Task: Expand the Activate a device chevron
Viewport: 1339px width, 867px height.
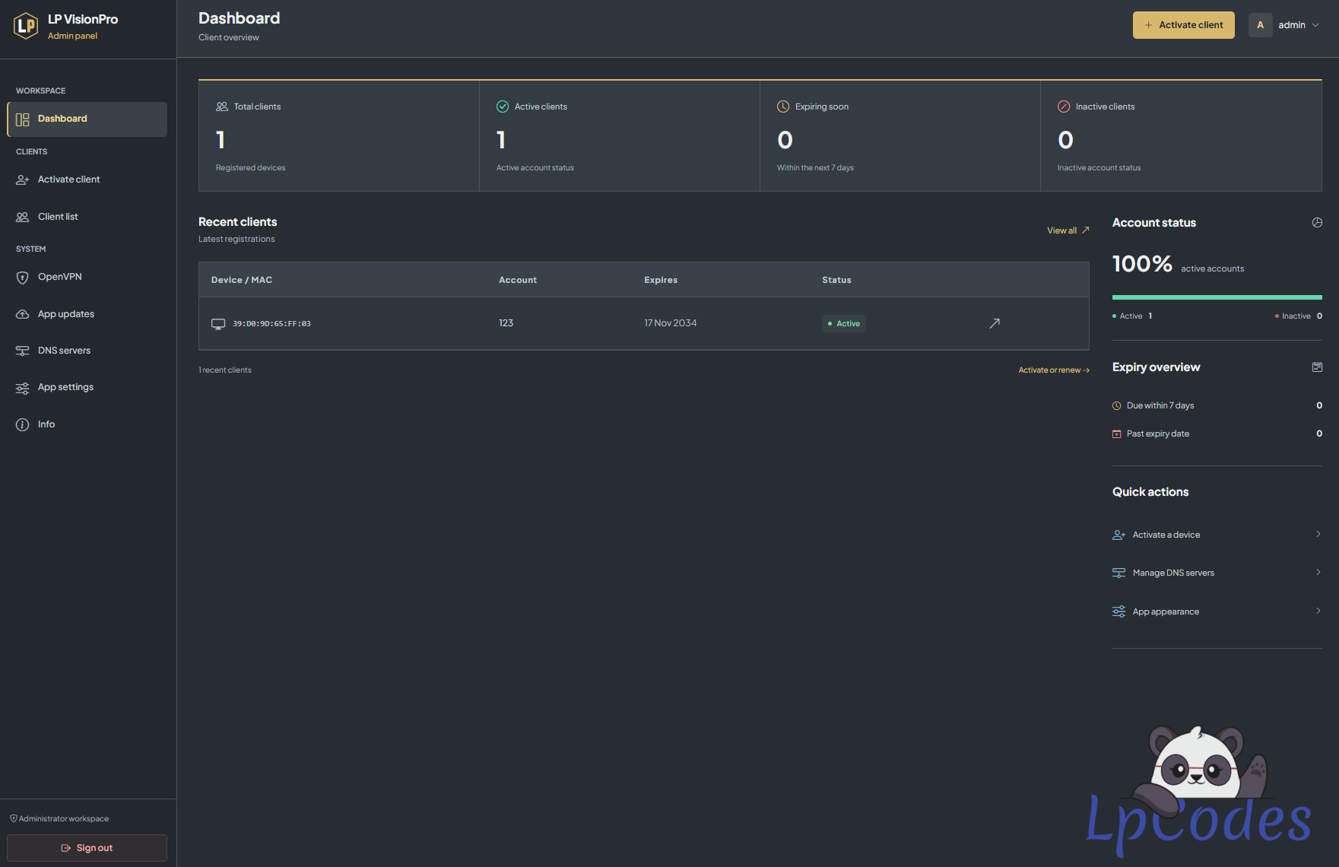Action: (x=1318, y=534)
